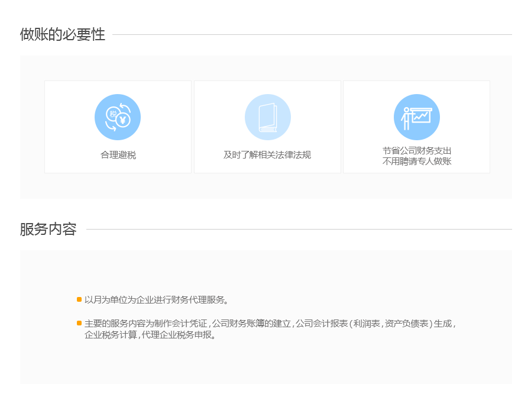Open the 及时了解相关法律法规 label
The image size is (531, 397).
(x=267, y=155)
